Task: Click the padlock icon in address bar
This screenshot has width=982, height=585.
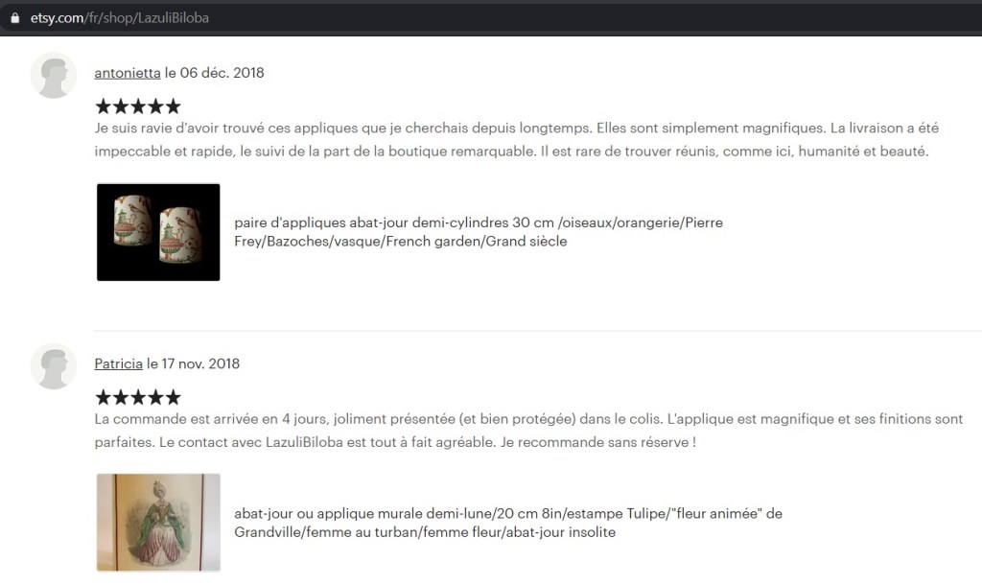Action: [x=14, y=18]
